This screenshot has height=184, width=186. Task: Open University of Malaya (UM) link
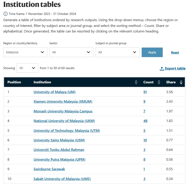[55, 92]
